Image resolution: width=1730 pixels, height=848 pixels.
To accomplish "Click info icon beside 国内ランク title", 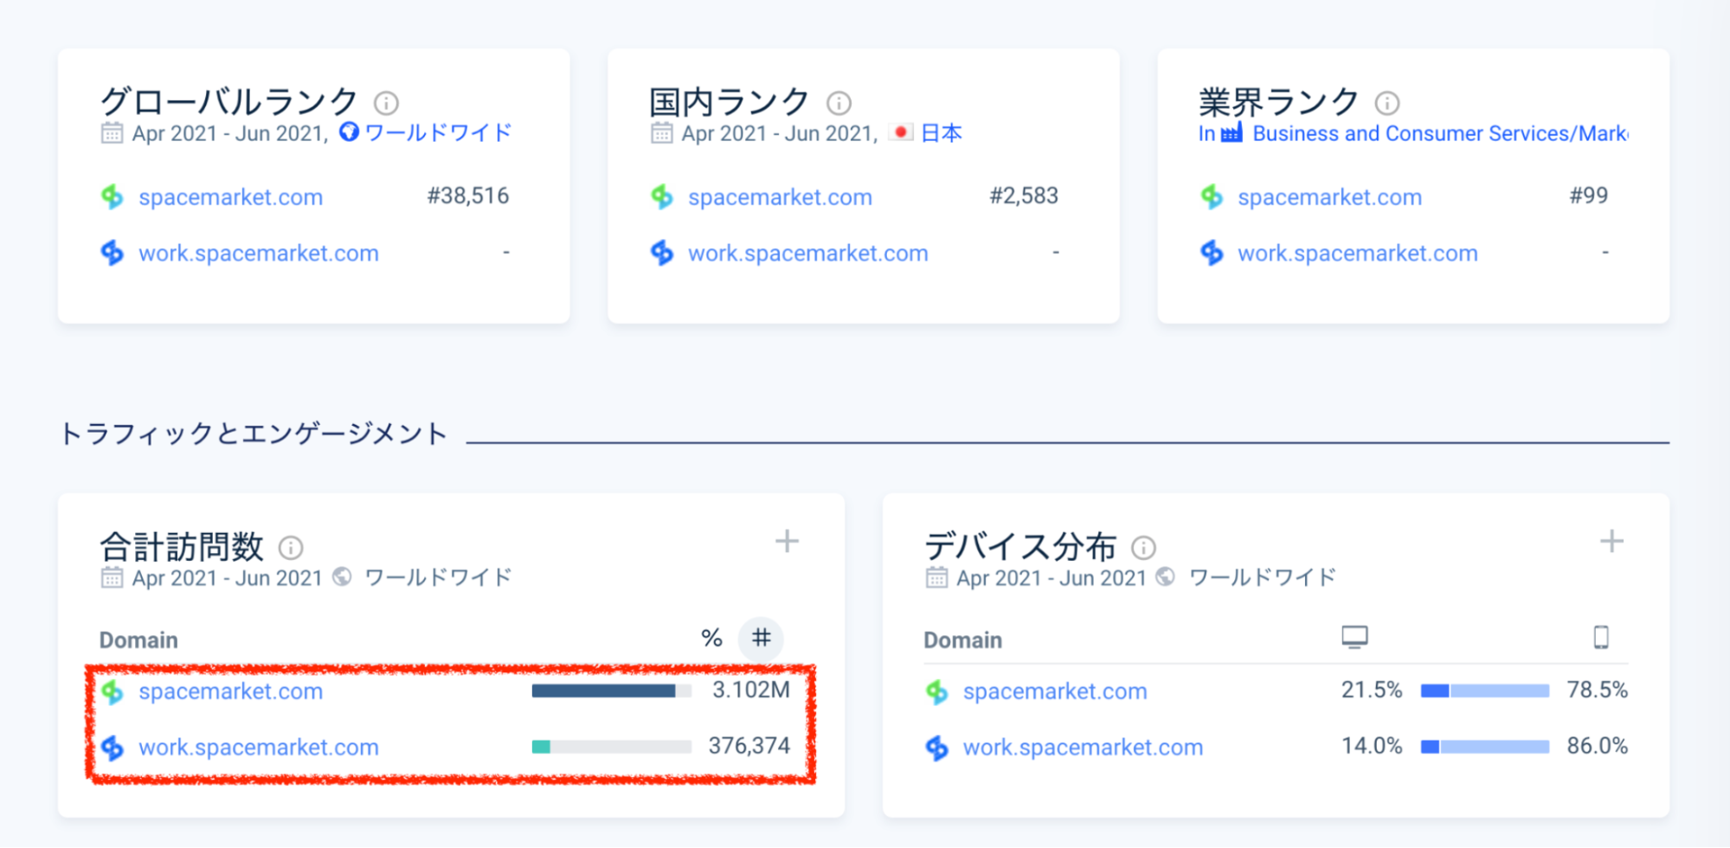I will (838, 104).
